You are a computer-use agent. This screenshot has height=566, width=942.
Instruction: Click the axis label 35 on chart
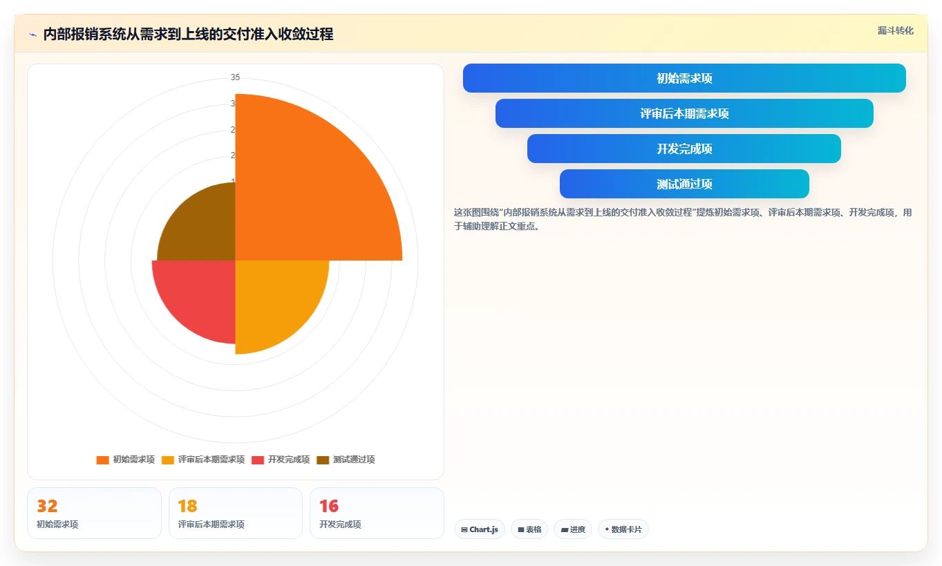tap(236, 77)
